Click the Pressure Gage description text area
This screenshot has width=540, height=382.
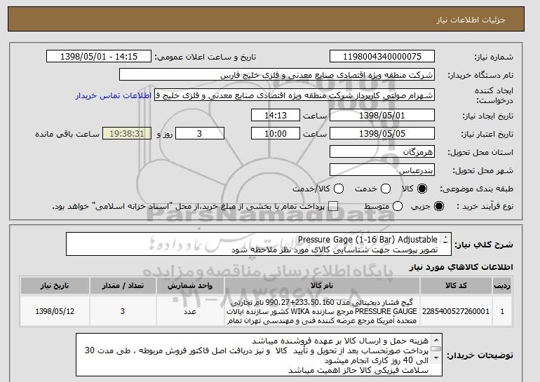pyautogui.click(x=259, y=245)
